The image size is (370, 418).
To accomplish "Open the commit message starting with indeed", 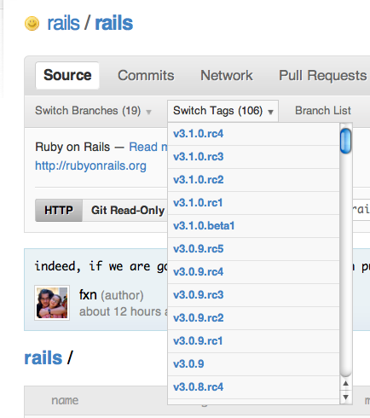I will (101, 267).
